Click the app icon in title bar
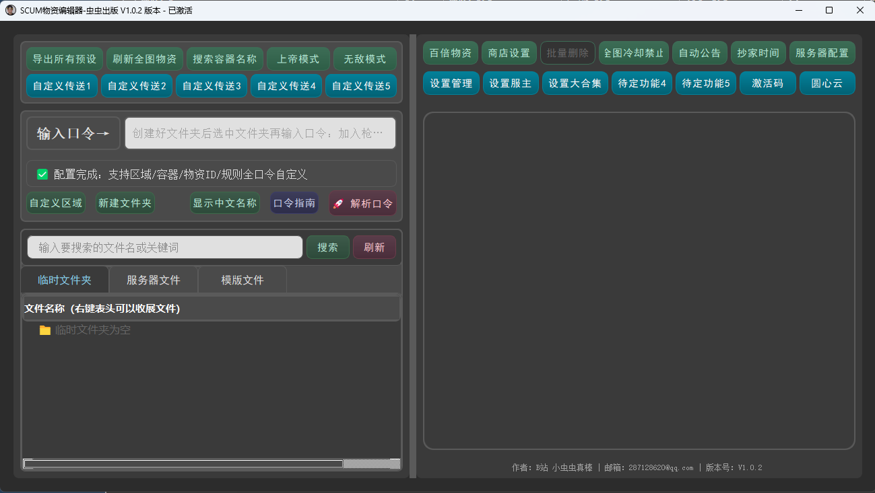 10,10
